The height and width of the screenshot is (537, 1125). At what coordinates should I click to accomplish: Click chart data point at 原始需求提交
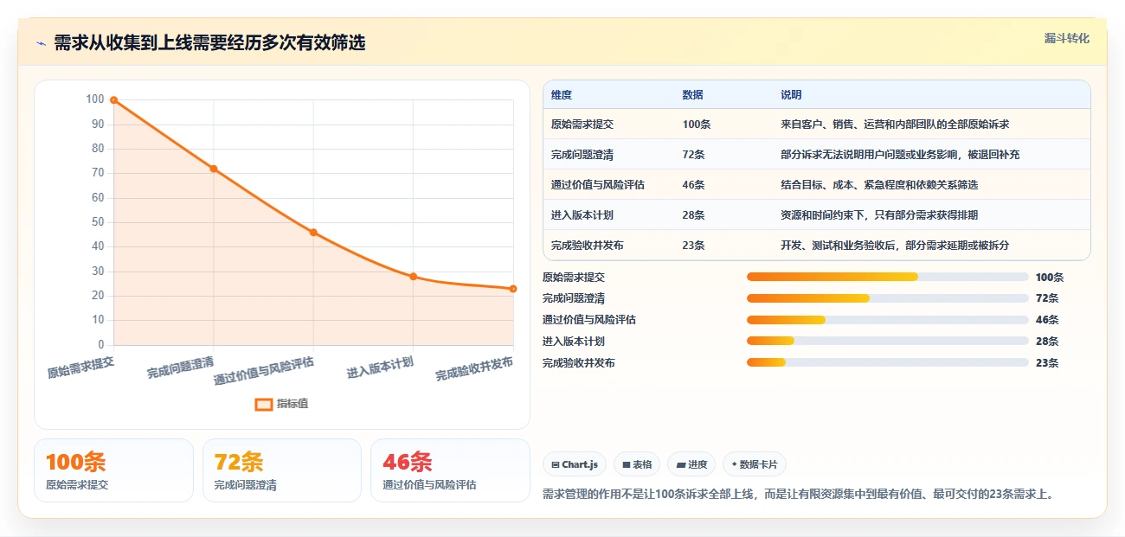pos(113,100)
